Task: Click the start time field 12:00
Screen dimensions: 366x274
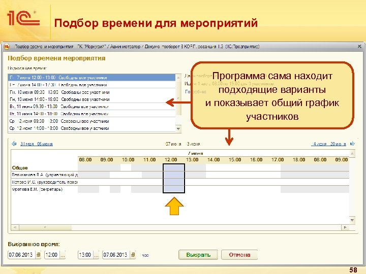Action: [x=52, y=255]
